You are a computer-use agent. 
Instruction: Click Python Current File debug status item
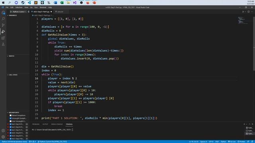(x=52, y=141)
